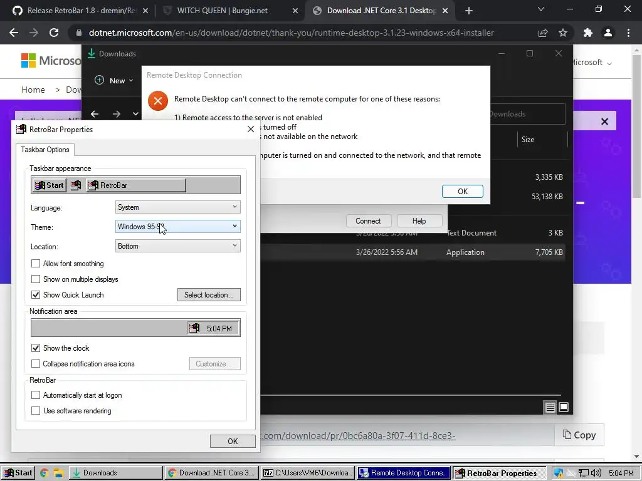This screenshot has width=642, height=481.
Task: Go back in the Downloads Explorer window
Action: click(95, 114)
